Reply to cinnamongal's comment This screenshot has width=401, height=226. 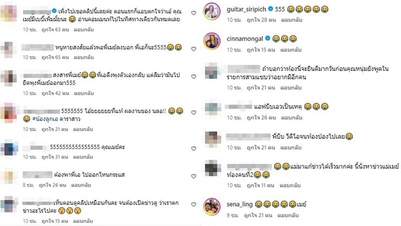click(x=291, y=50)
